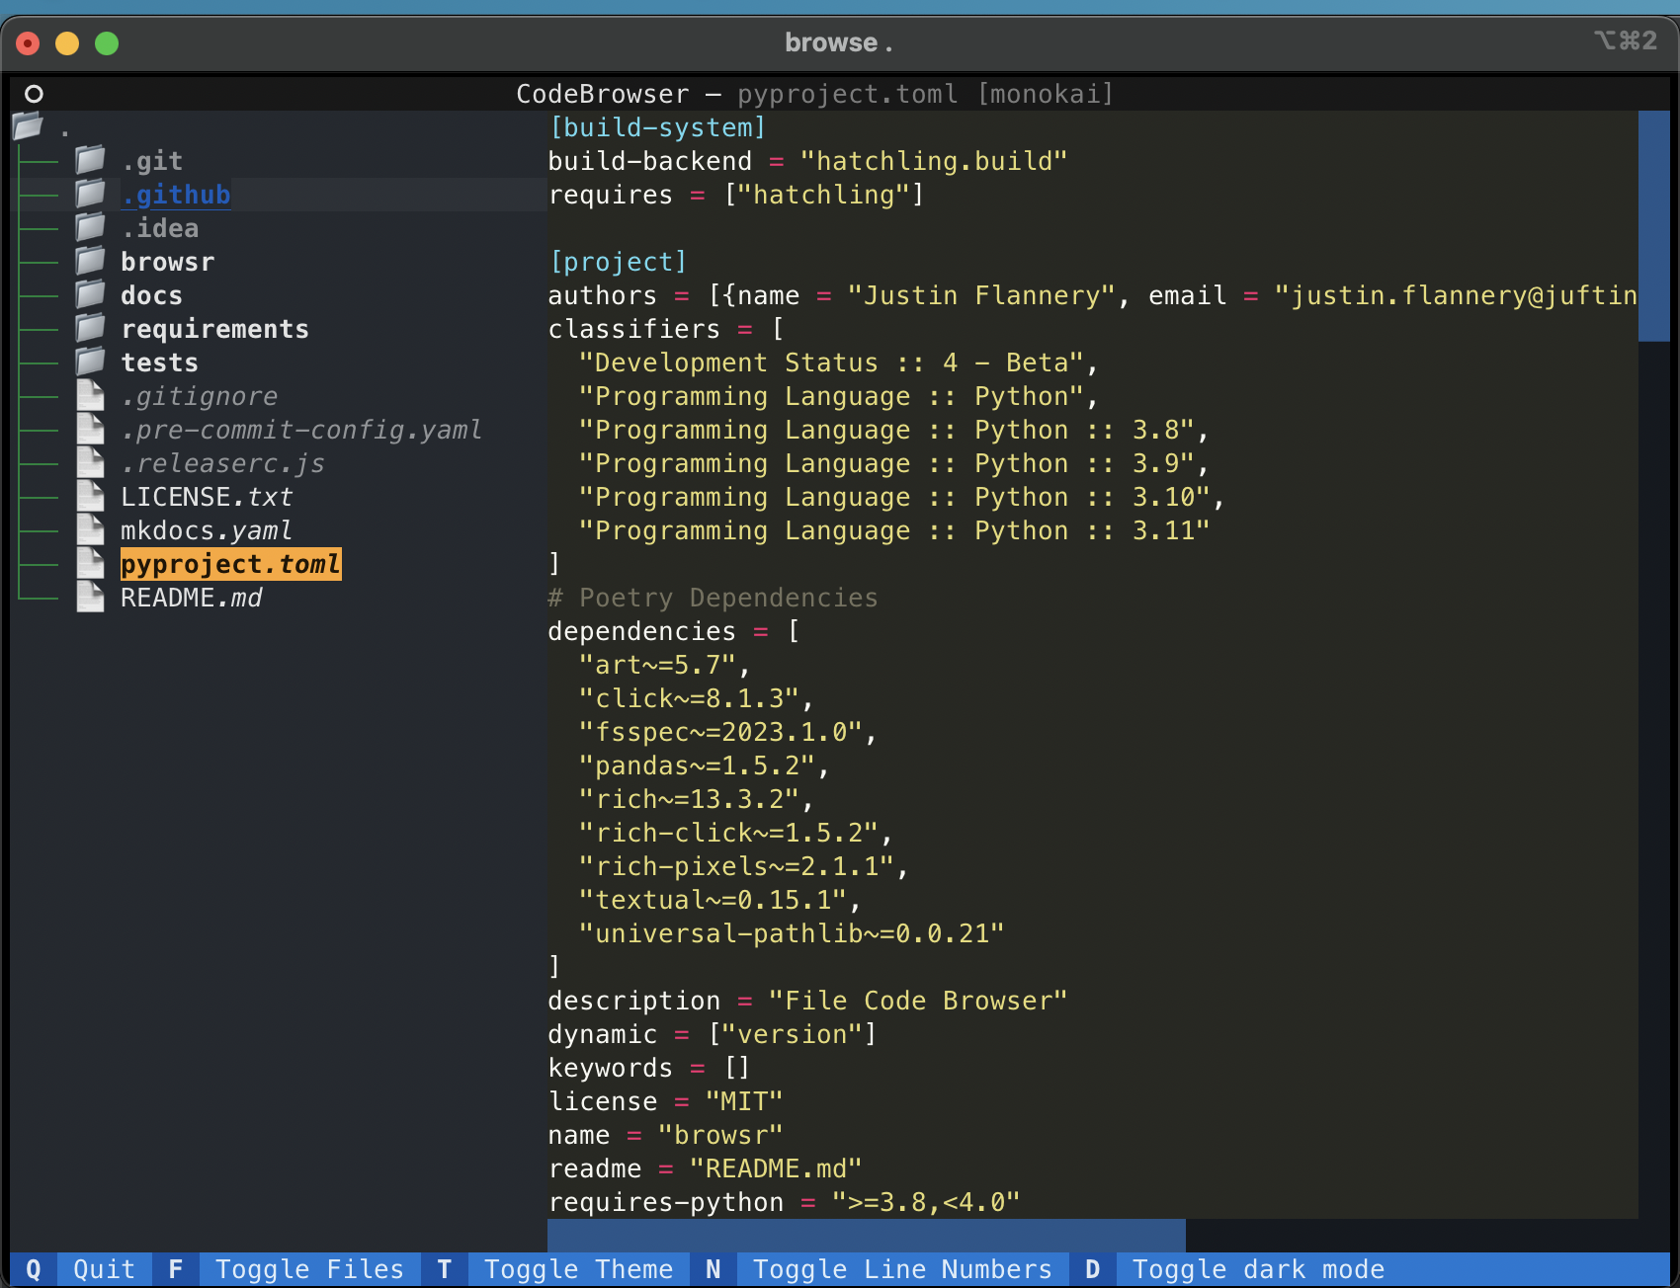Click the requires-python line
Image resolution: width=1680 pixels, height=1288 pixels.
[x=785, y=1202]
